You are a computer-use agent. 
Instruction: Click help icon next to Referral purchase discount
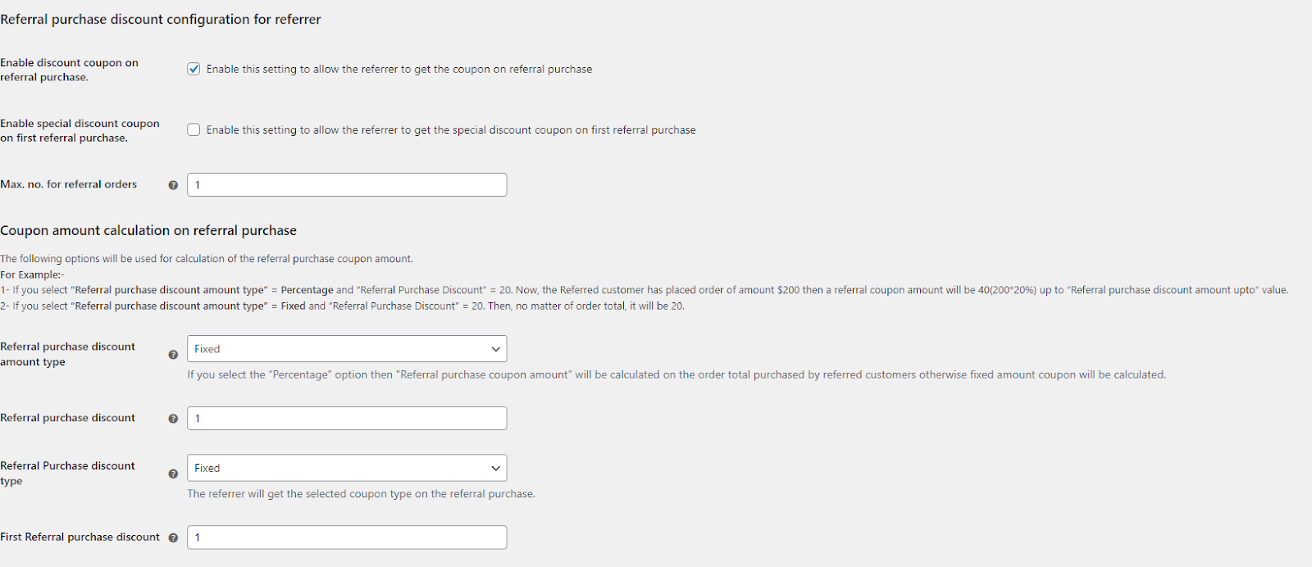click(173, 419)
